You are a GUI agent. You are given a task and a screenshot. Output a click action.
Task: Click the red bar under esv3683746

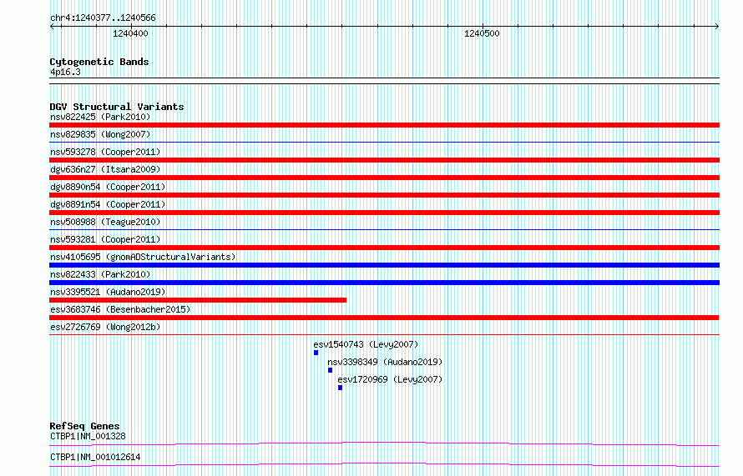(x=384, y=318)
